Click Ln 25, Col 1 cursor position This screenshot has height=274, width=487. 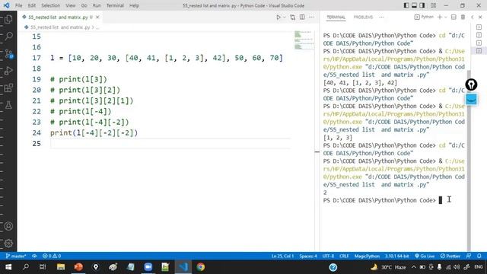pos(282,256)
